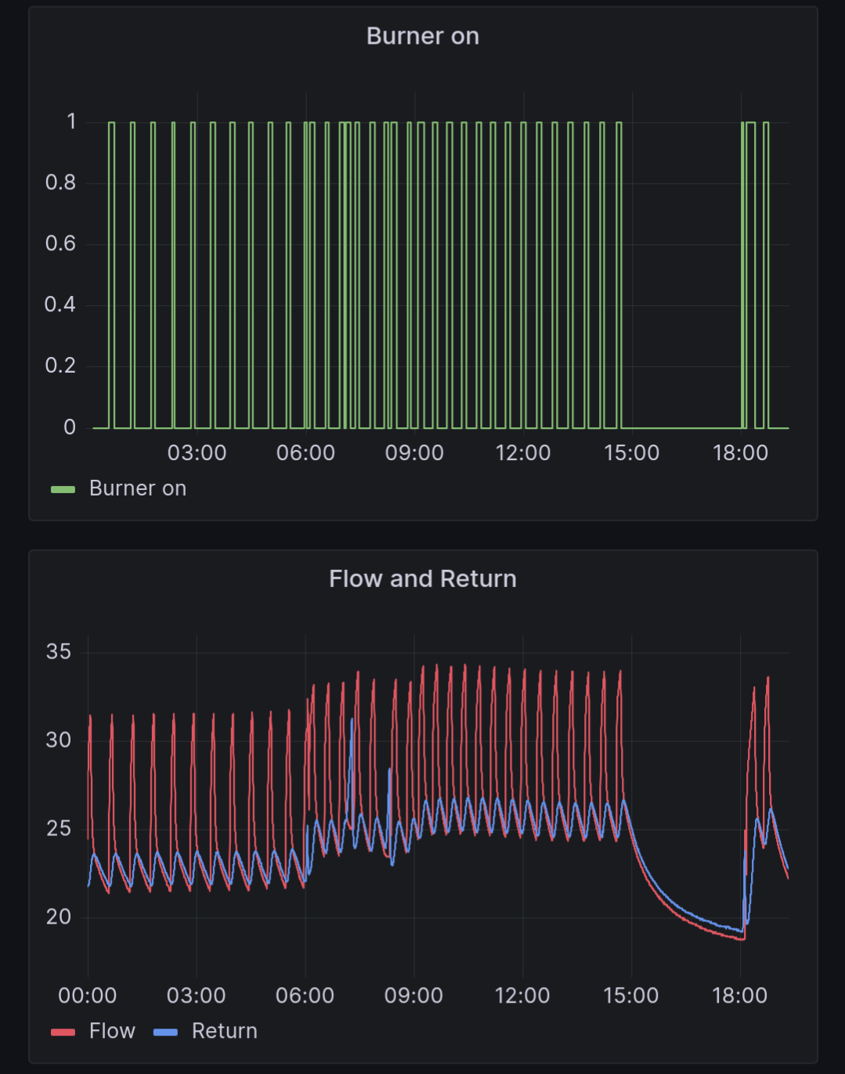Click the 0.2 y-axis label in Burner on
The width and height of the screenshot is (845, 1074).
click(60, 366)
